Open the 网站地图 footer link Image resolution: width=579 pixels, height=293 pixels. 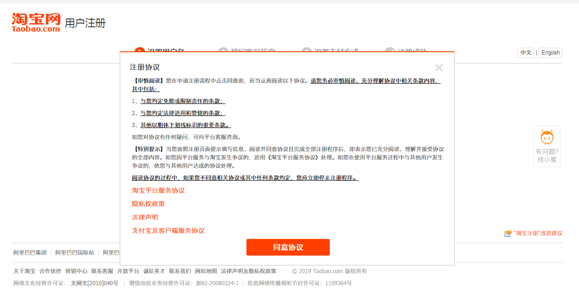coord(206,271)
